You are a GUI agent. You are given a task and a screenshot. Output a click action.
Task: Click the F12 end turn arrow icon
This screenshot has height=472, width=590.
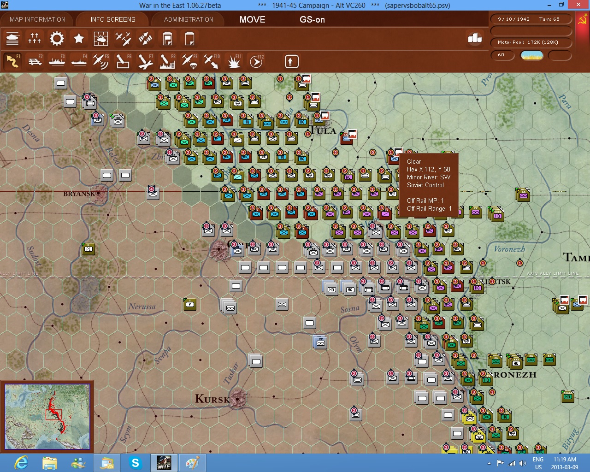tap(256, 61)
